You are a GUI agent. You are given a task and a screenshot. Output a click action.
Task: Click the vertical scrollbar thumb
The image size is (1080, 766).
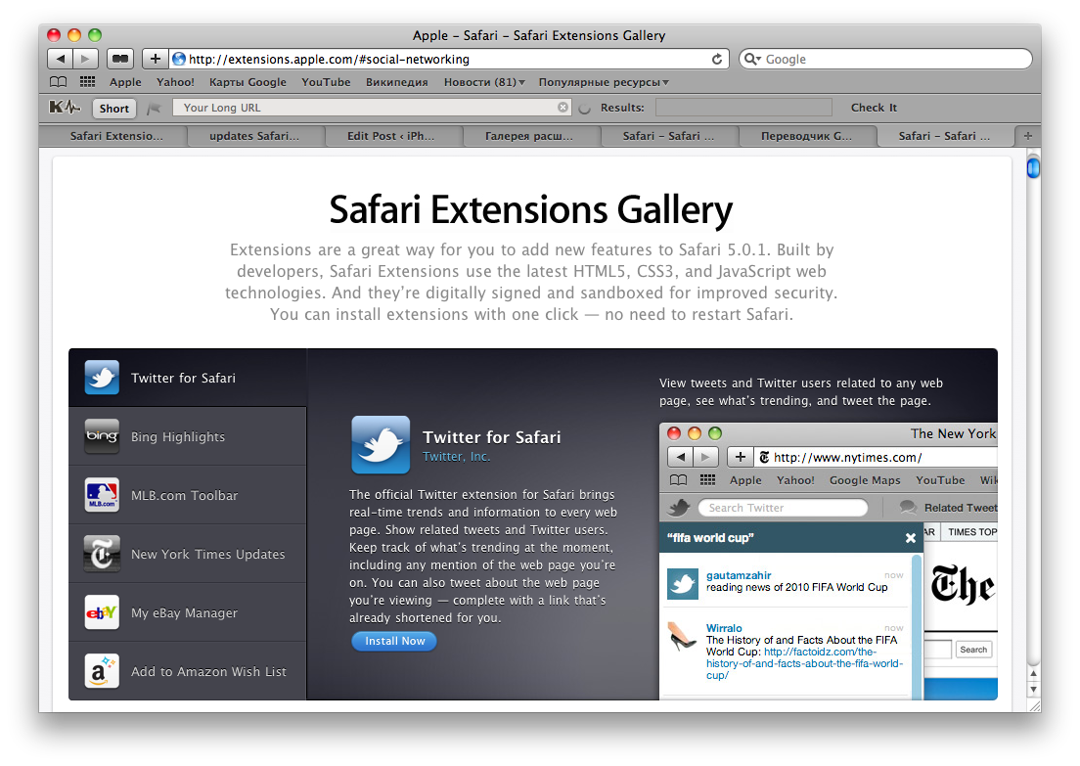(x=1033, y=167)
